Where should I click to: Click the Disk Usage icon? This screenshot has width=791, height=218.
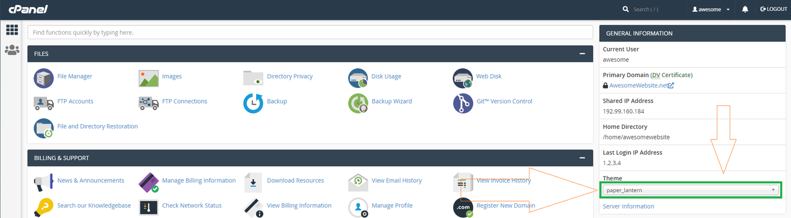[358, 78]
